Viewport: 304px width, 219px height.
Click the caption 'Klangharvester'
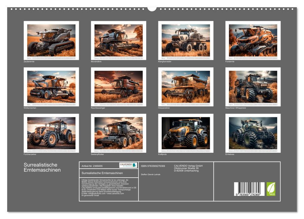coord(165,61)
